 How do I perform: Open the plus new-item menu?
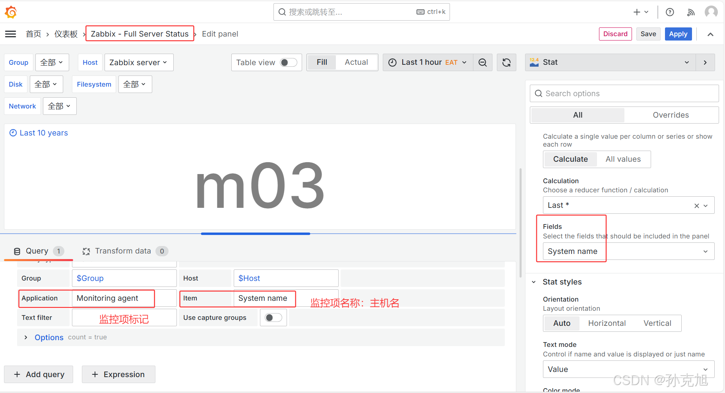point(641,12)
